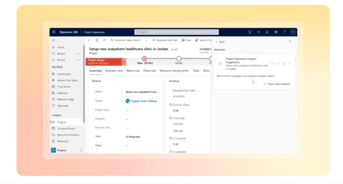Click the lightbulb assistant icon in header
This screenshot has width=343, height=184.
[x=250, y=32]
